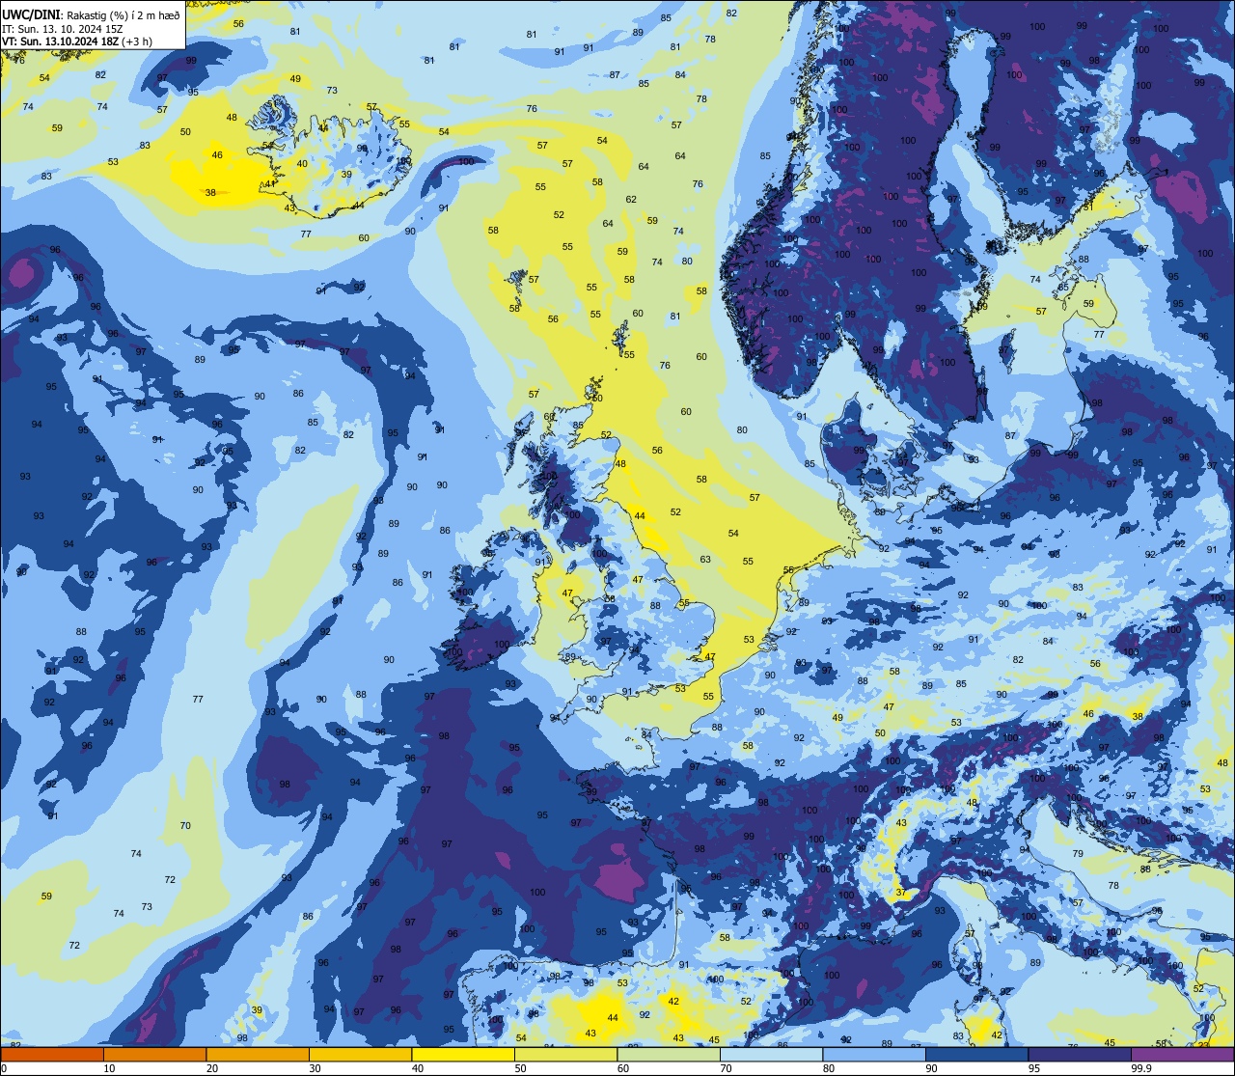Click the legend tick label '90'
The height and width of the screenshot is (1076, 1235).
coord(931,1068)
